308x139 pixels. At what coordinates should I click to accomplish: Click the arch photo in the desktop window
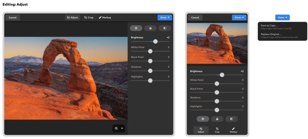pos(66,78)
